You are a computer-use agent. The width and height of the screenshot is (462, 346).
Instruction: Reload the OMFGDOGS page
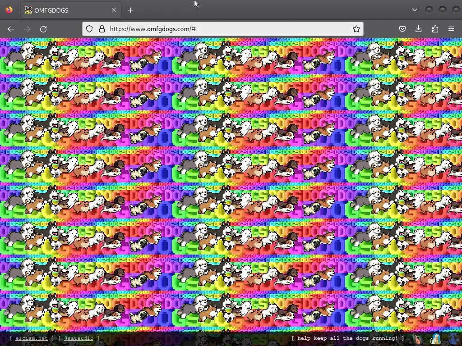click(x=43, y=29)
